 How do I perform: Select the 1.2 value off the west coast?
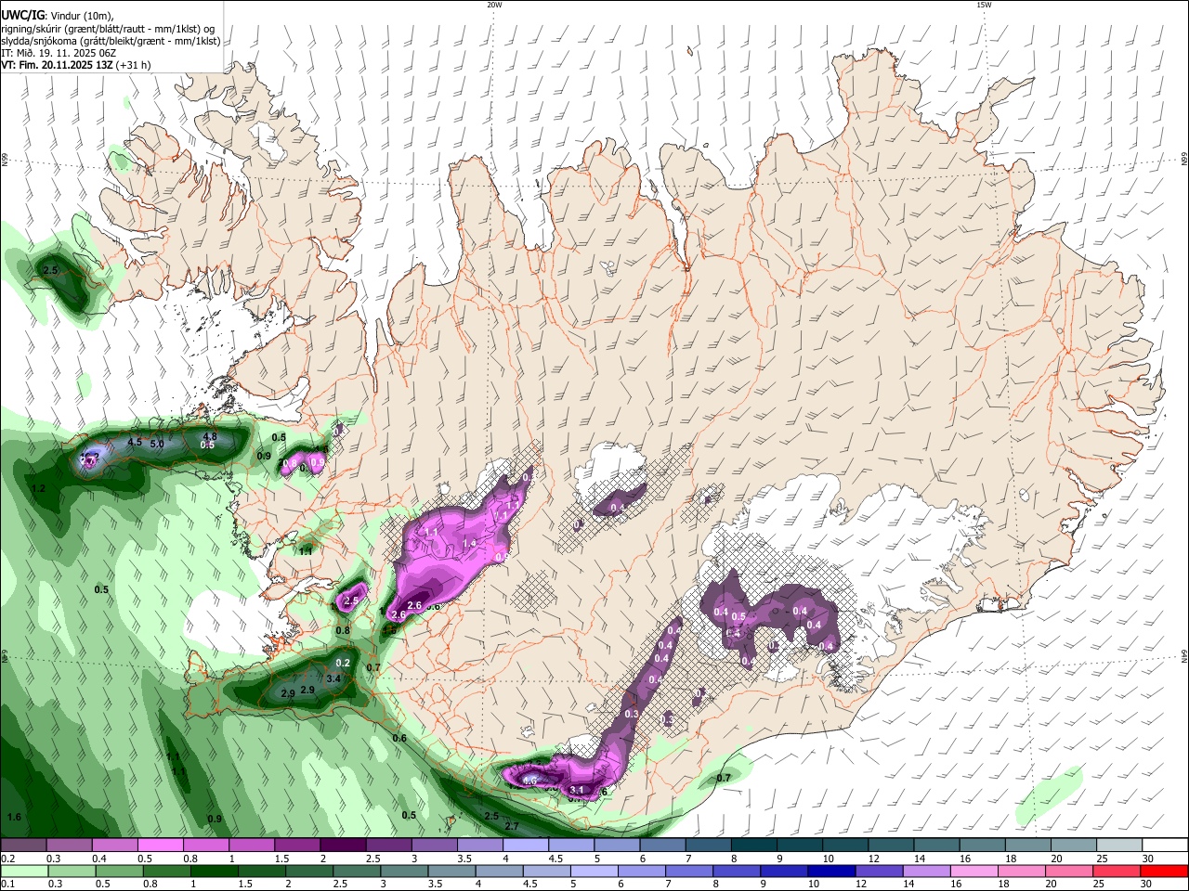pyautogui.click(x=38, y=488)
